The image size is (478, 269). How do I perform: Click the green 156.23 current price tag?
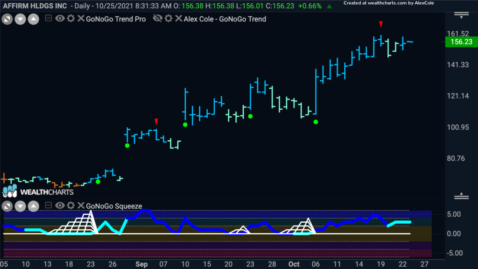point(461,42)
